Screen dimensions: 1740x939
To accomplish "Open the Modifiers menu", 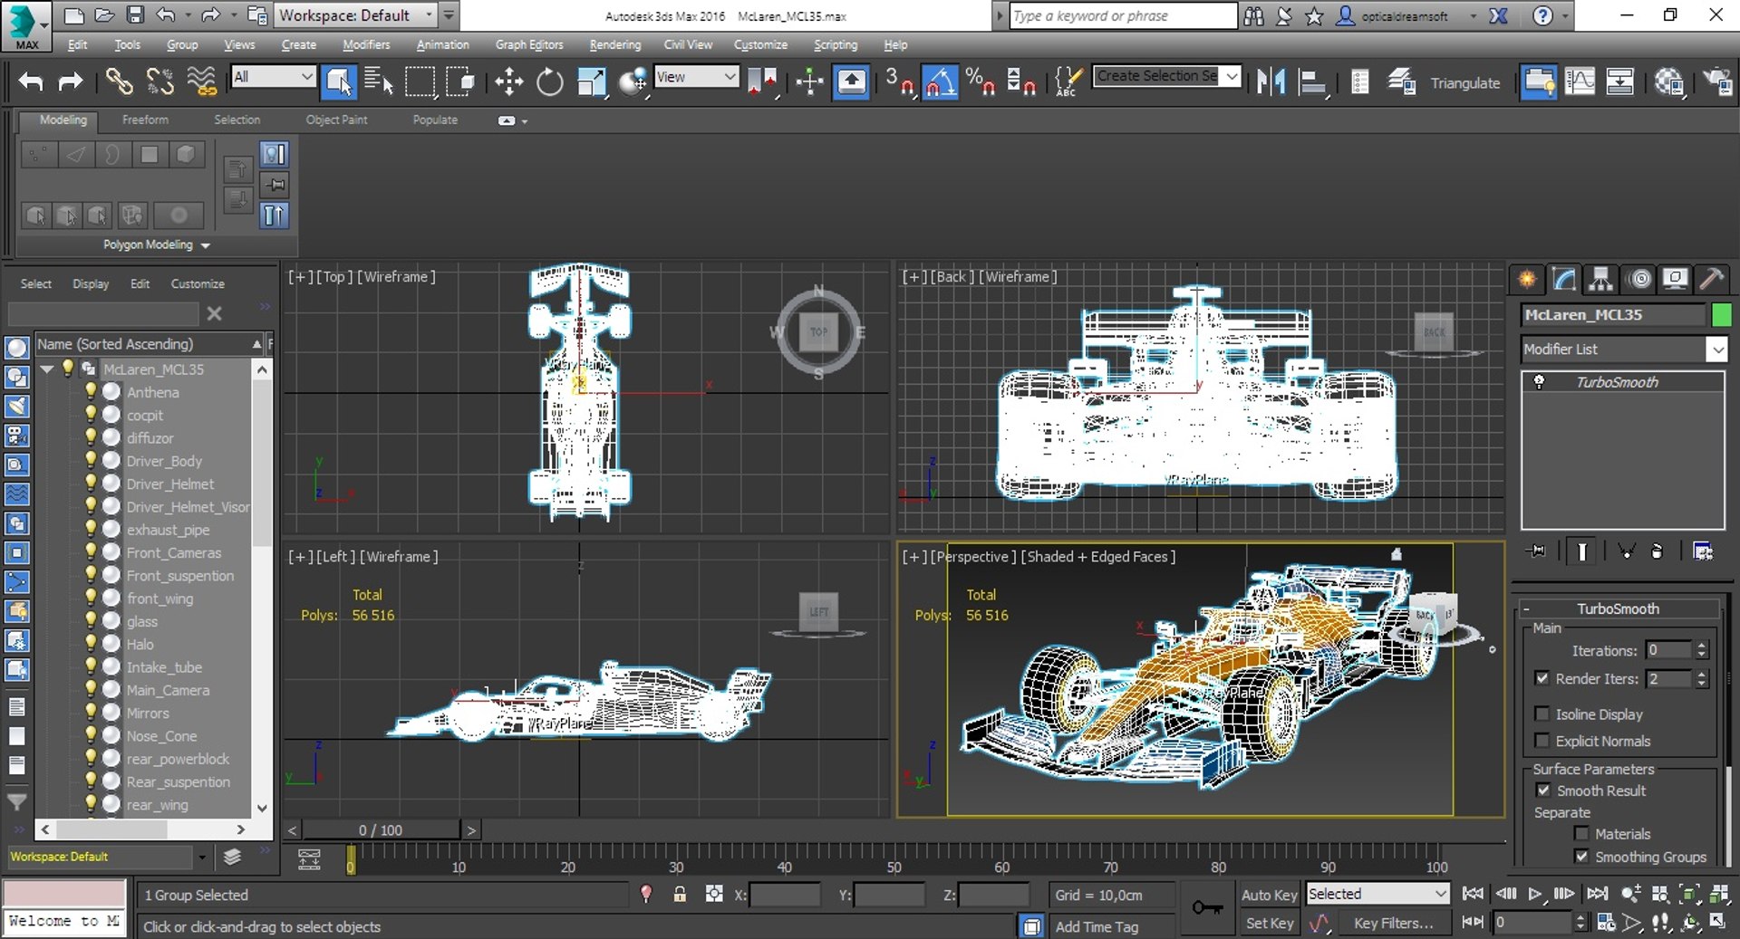I will click(366, 44).
